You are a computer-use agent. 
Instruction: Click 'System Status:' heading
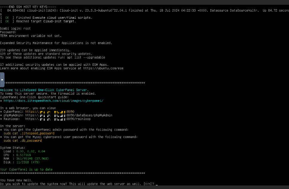tap(13, 148)
